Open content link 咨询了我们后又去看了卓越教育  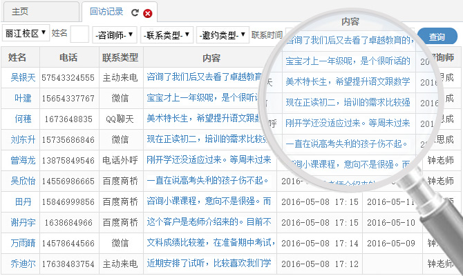[205, 77]
